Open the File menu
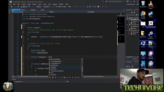 coord(10,4)
